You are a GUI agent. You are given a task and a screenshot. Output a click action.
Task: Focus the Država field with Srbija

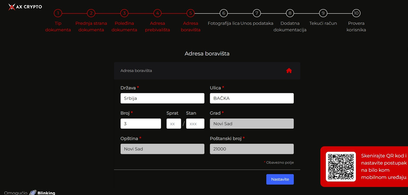point(163,99)
